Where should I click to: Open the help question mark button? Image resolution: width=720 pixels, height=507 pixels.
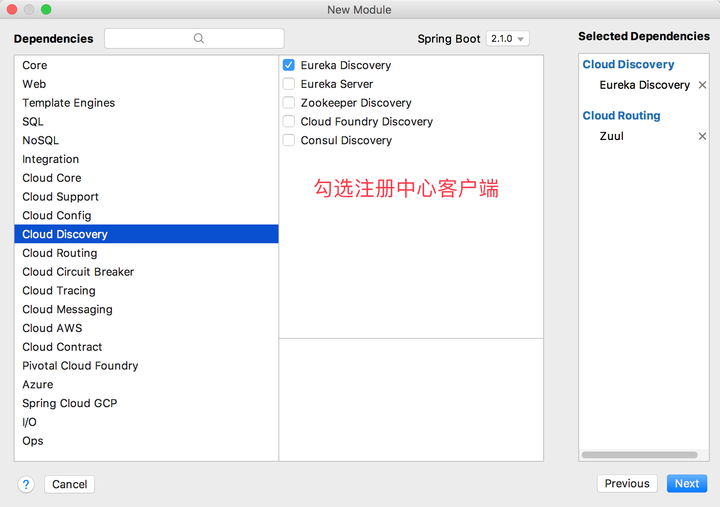point(26,484)
